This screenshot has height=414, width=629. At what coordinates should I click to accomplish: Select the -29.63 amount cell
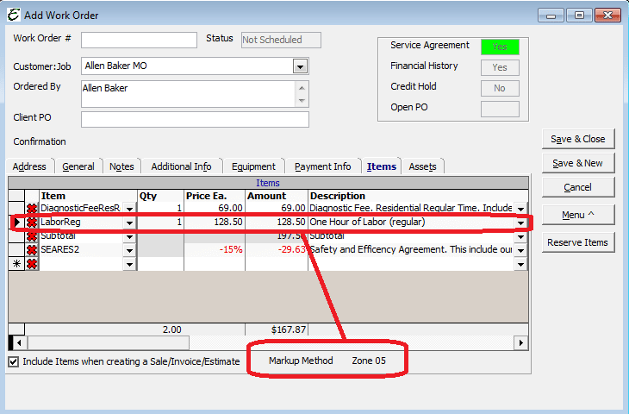[277, 250]
